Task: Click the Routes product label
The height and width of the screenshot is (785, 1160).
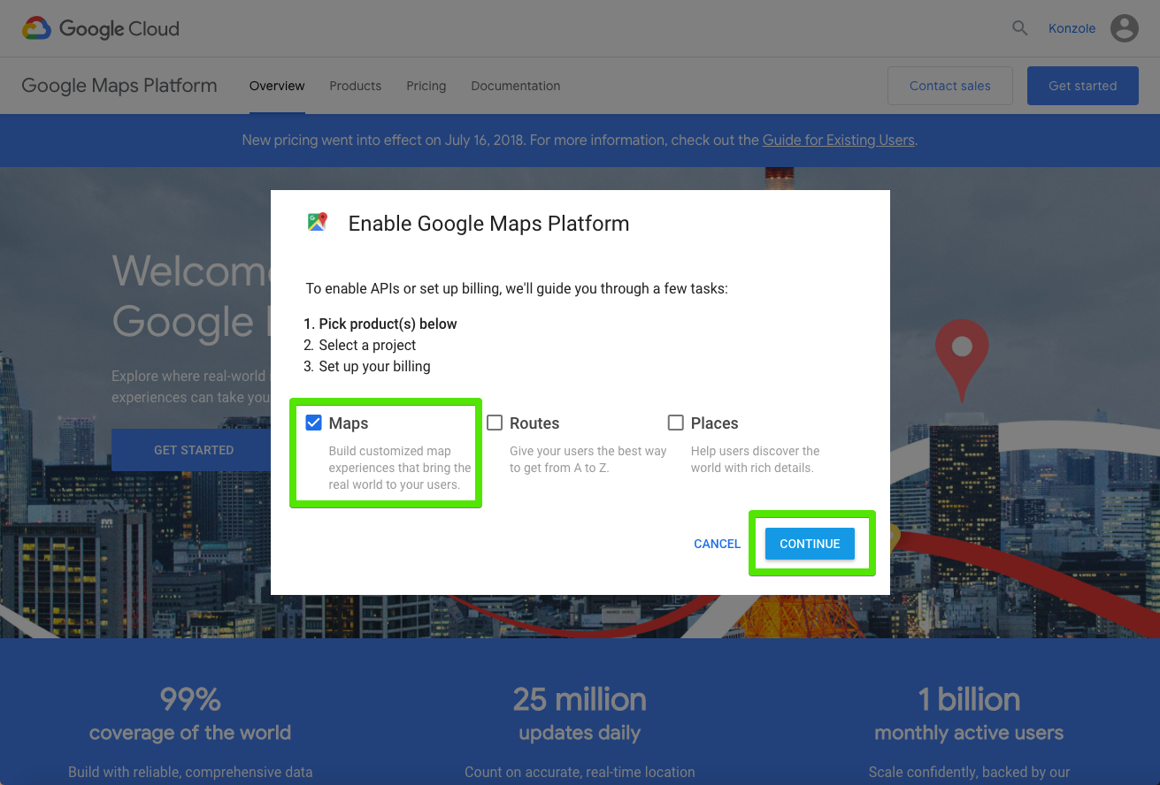Action: 534,423
